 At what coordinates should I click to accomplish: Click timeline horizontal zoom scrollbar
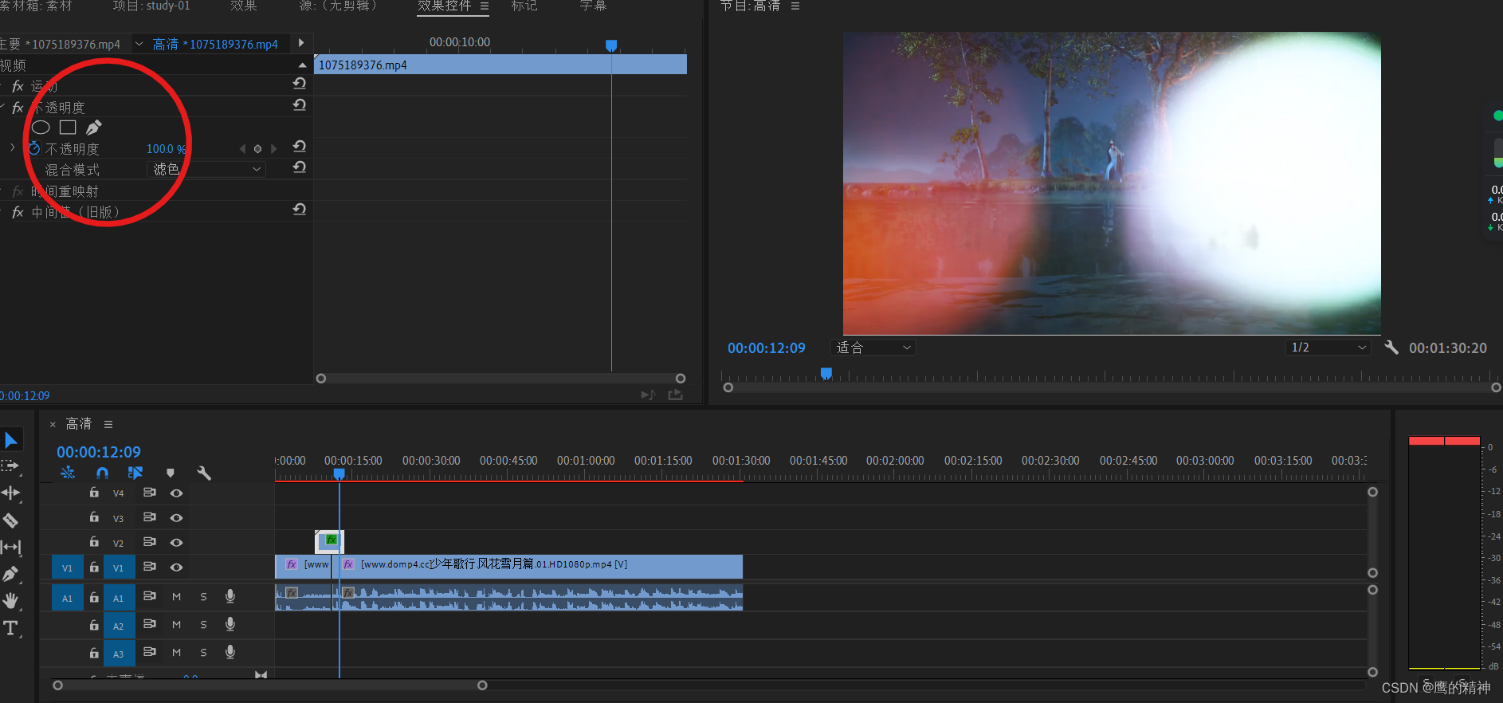point(269,685)
